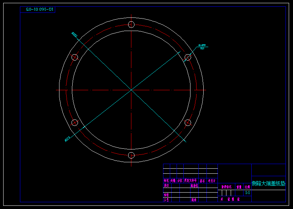
Task: Pick the bottom bolt hole circle
Action: point(131,155)
